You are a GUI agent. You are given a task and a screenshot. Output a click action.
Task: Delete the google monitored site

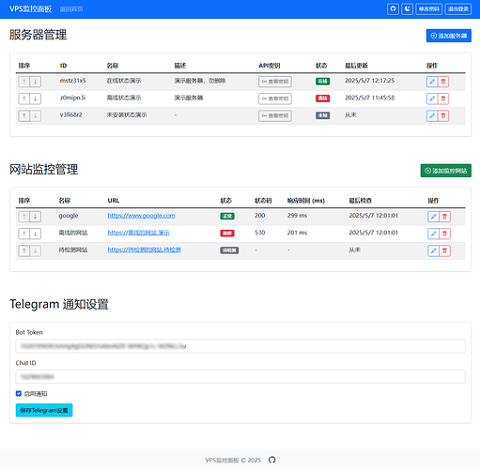pos(444,217)
